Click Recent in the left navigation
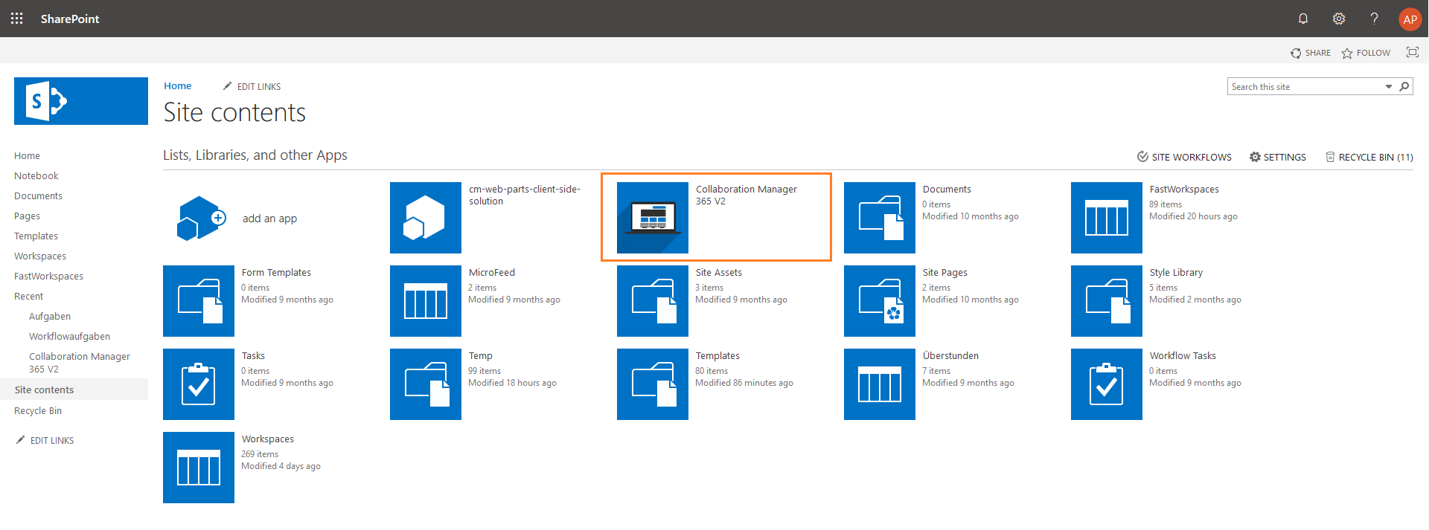This screenshot has width=1429, height=530. (29, 297)
